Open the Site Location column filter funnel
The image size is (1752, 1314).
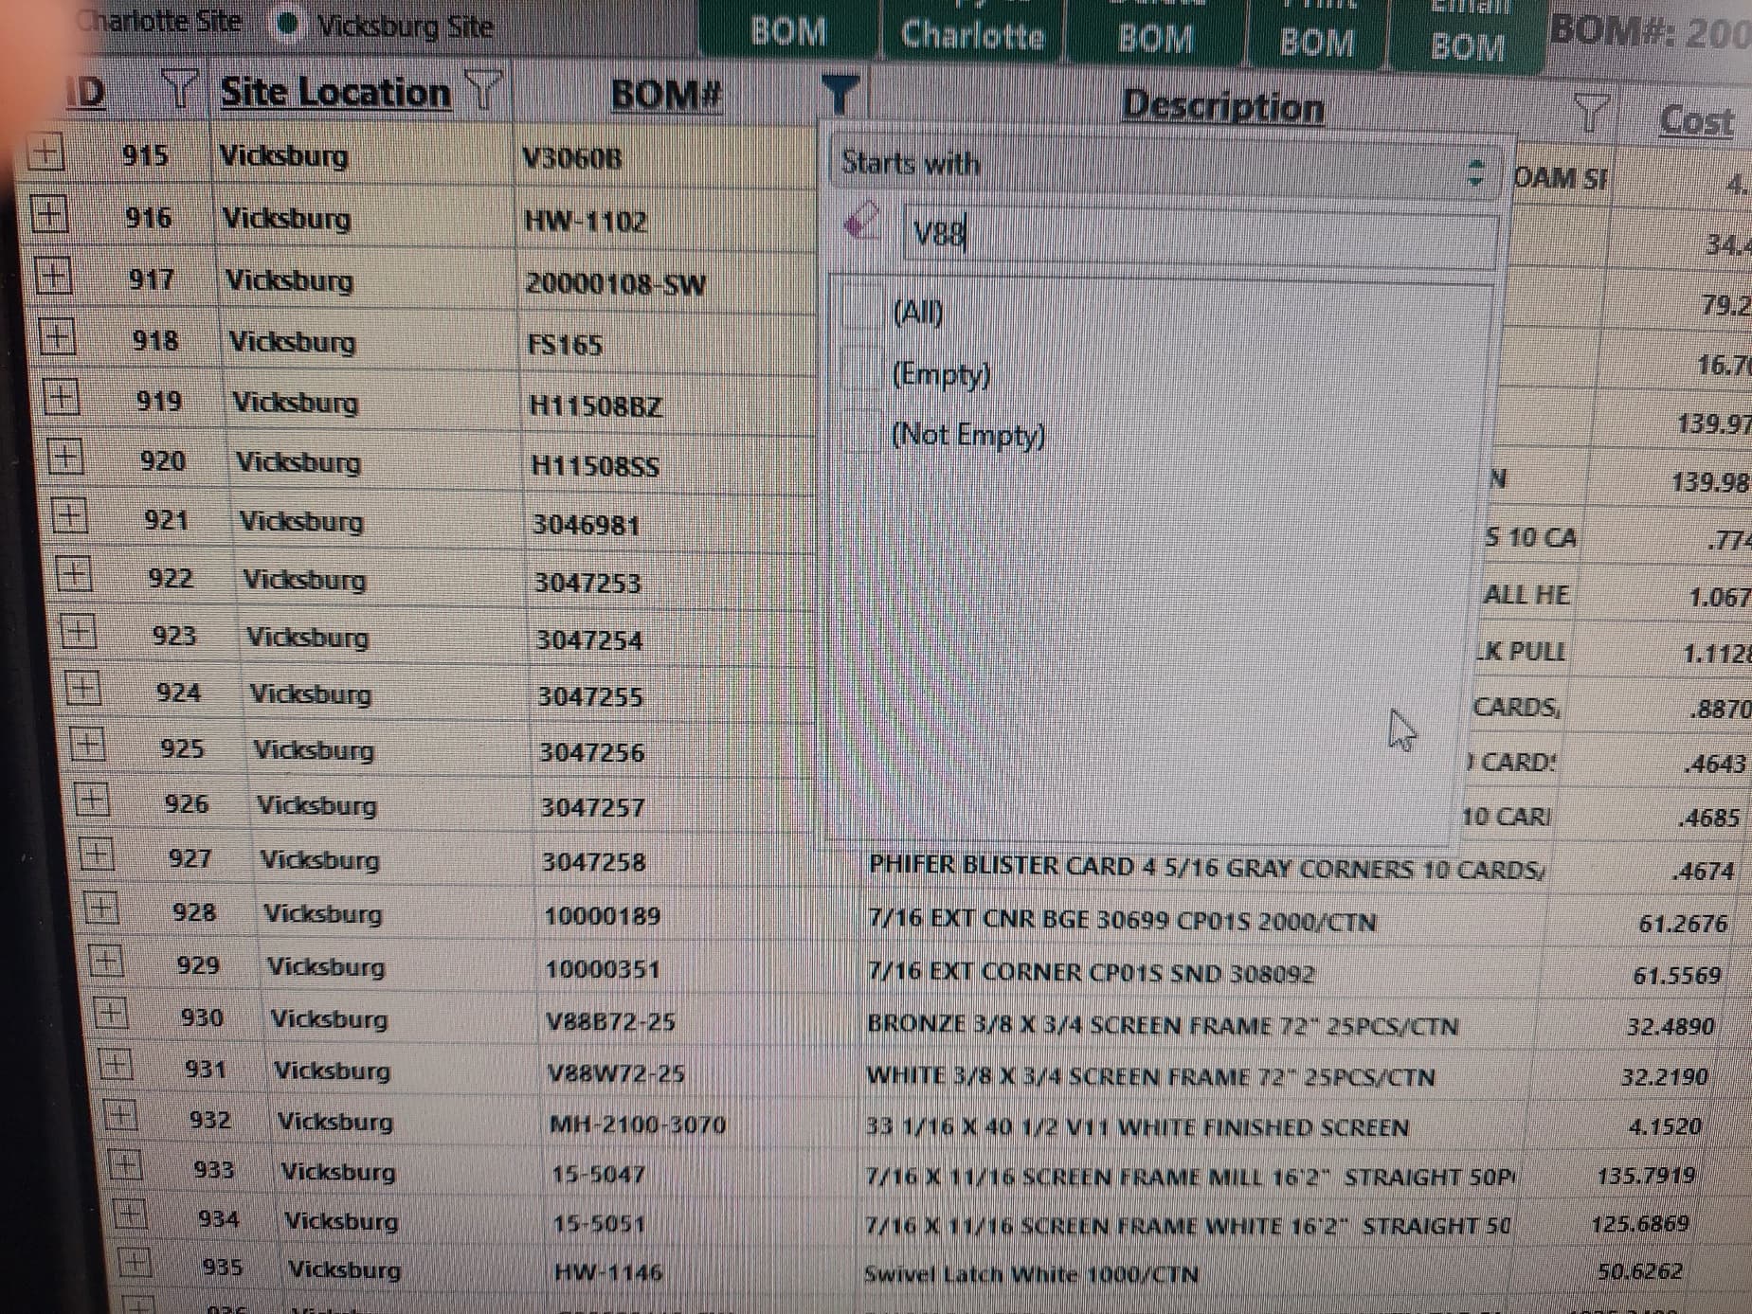[483, 91]
